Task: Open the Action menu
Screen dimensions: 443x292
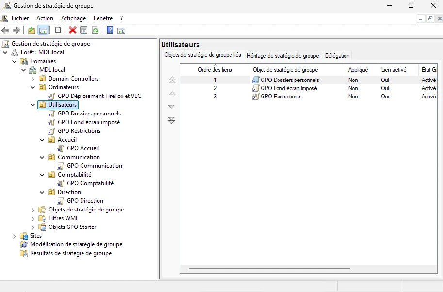Action: pyautogui.click(x=45, y=18)
